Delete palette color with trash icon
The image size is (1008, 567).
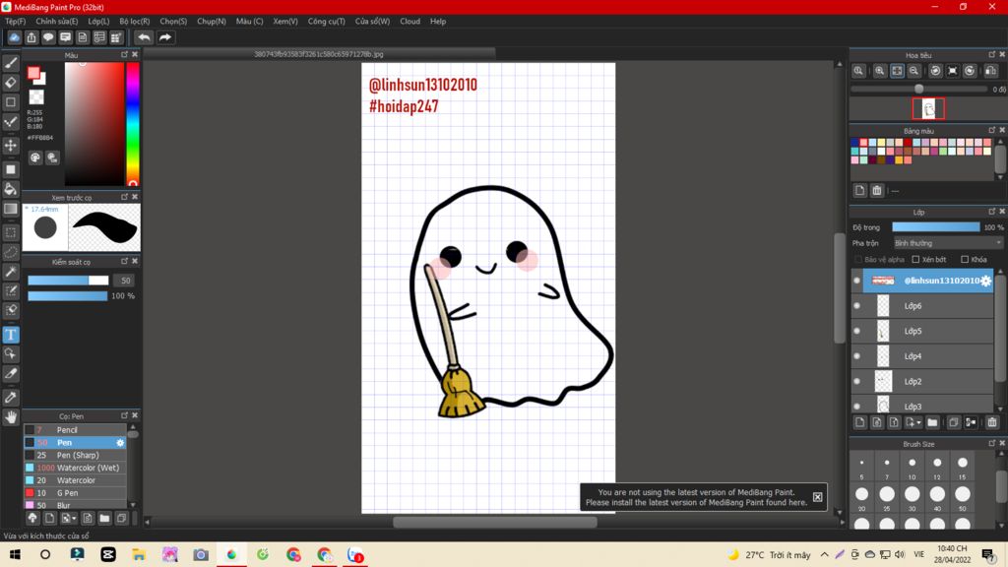coord(877,190)
